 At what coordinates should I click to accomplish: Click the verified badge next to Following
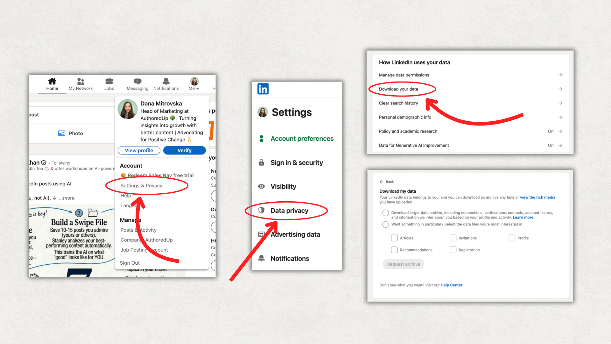click(x=44, y=163)
